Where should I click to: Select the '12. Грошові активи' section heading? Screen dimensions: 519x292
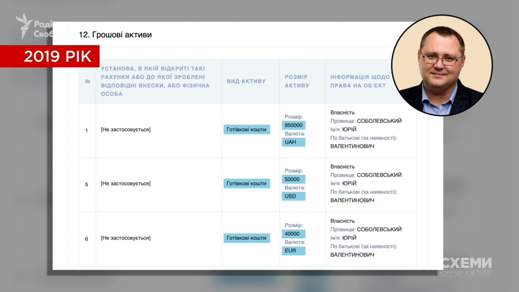115,35
